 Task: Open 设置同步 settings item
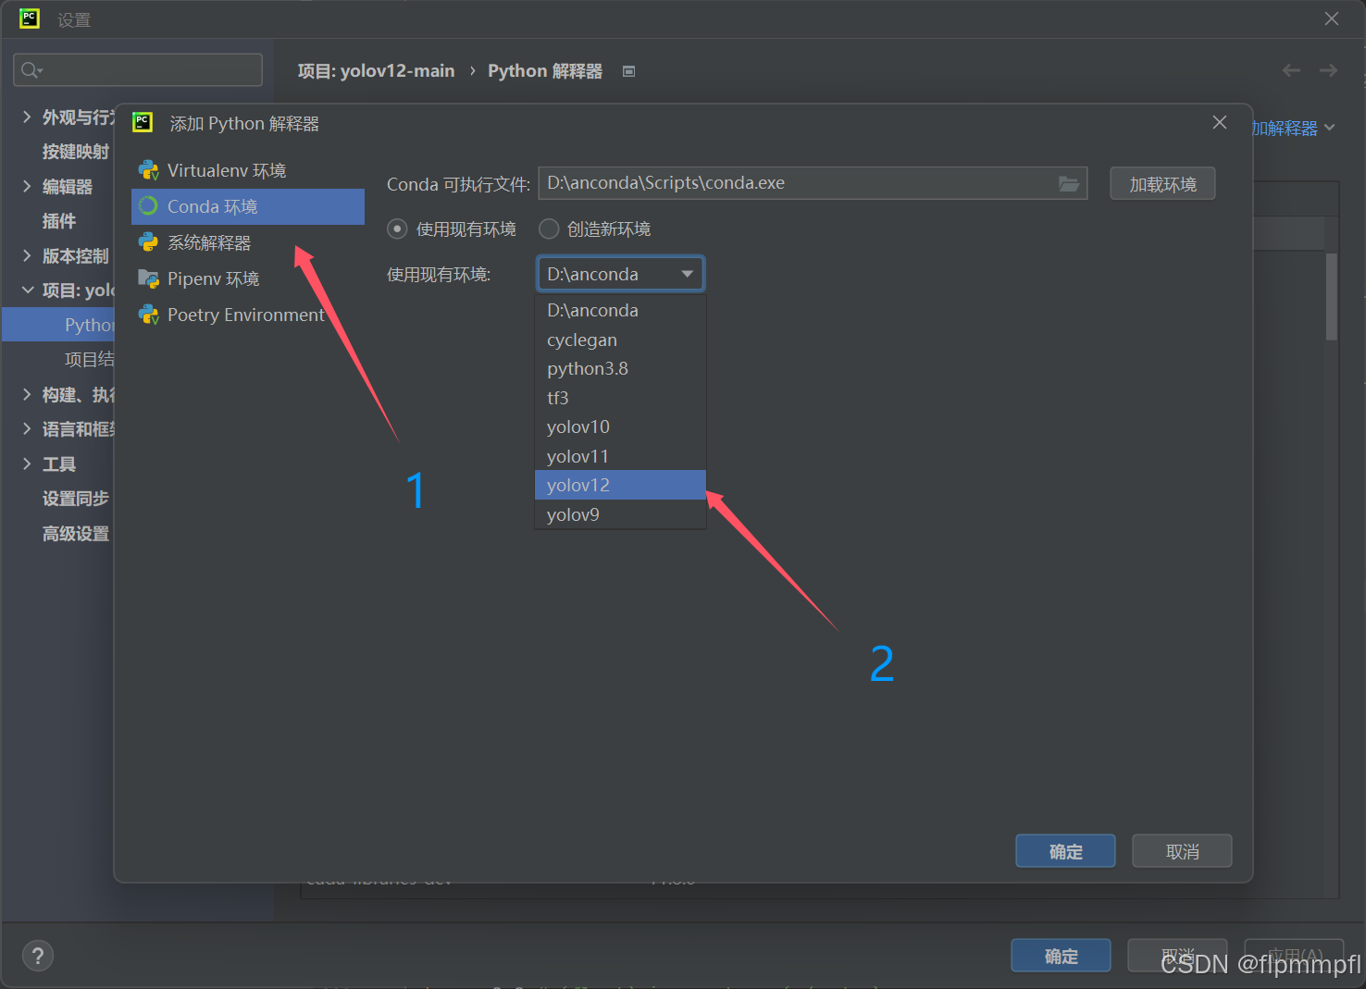[76, 499]
